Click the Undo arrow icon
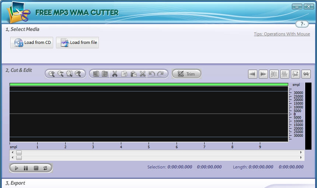The height and width of the screenshot is (188, 317). tap(151, 74)
